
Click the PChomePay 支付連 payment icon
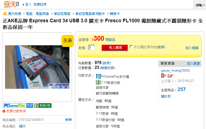pyautogui.click(x=98, y=76)
